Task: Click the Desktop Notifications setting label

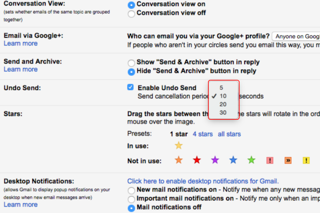Action: point(39,181)
